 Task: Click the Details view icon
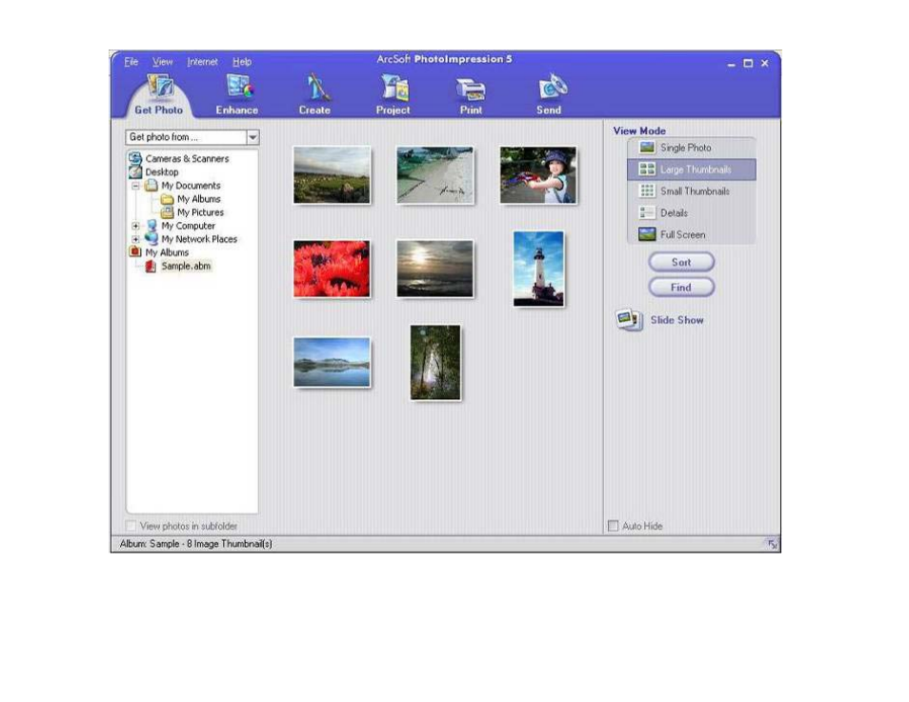coord(647,212)
